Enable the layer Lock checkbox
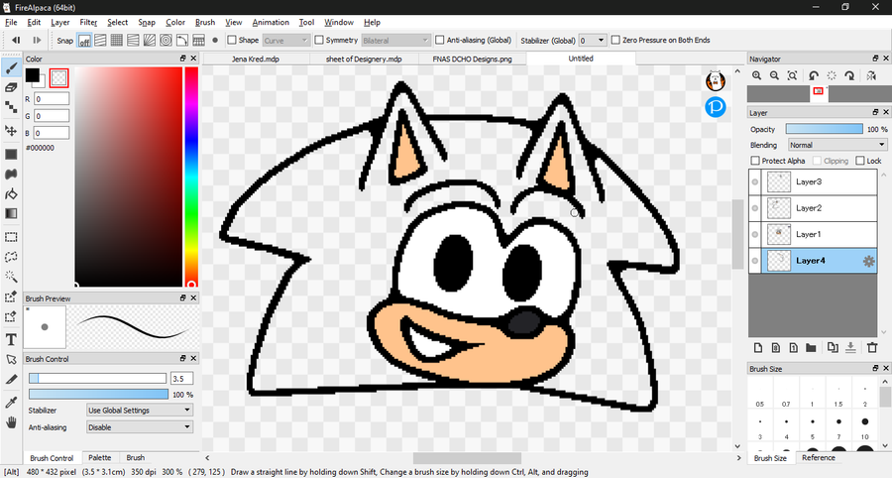892x478 pixels. pyautogui.click(x=860, y=161)
